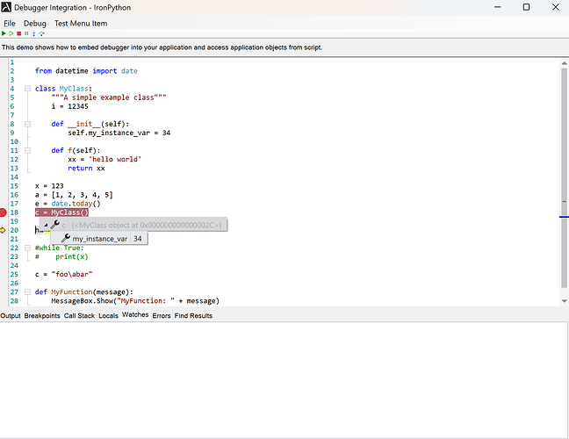Collapse the c variable tooltip tree triangle
569x439 pixels.
46,226
